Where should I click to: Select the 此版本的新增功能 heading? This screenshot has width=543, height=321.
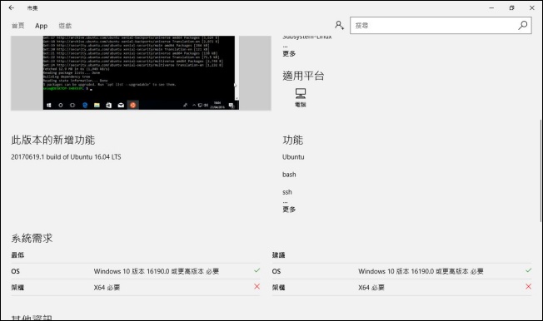click(x=53, y=140)
